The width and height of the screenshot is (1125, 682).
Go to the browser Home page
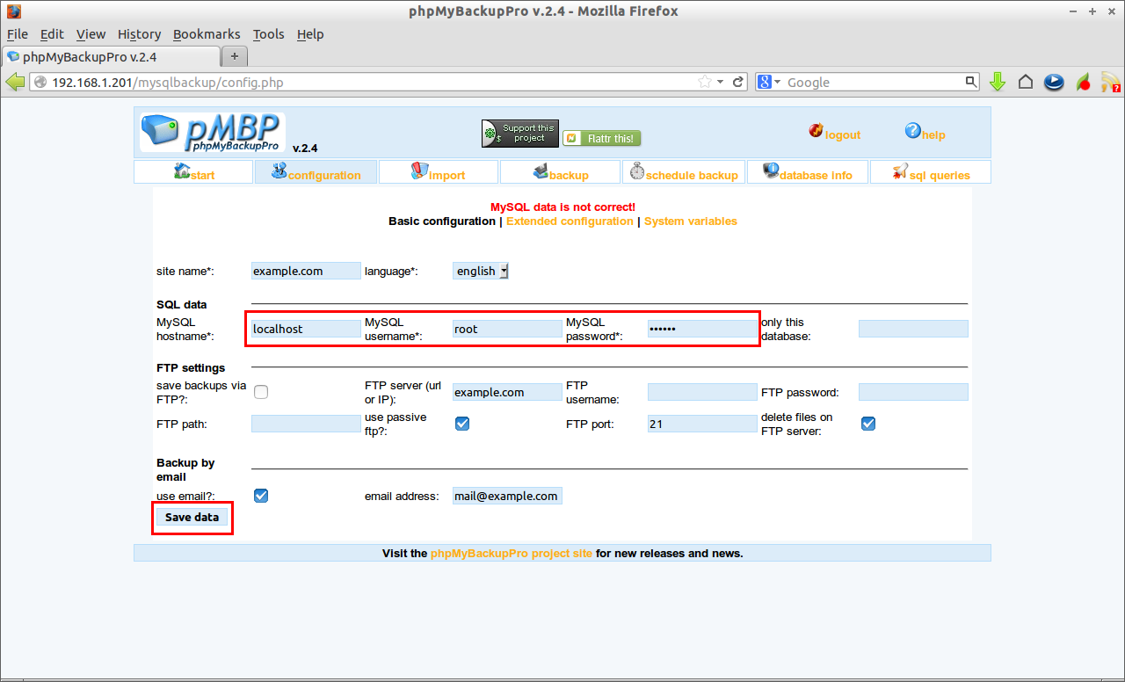click(x=1026, y=82)
